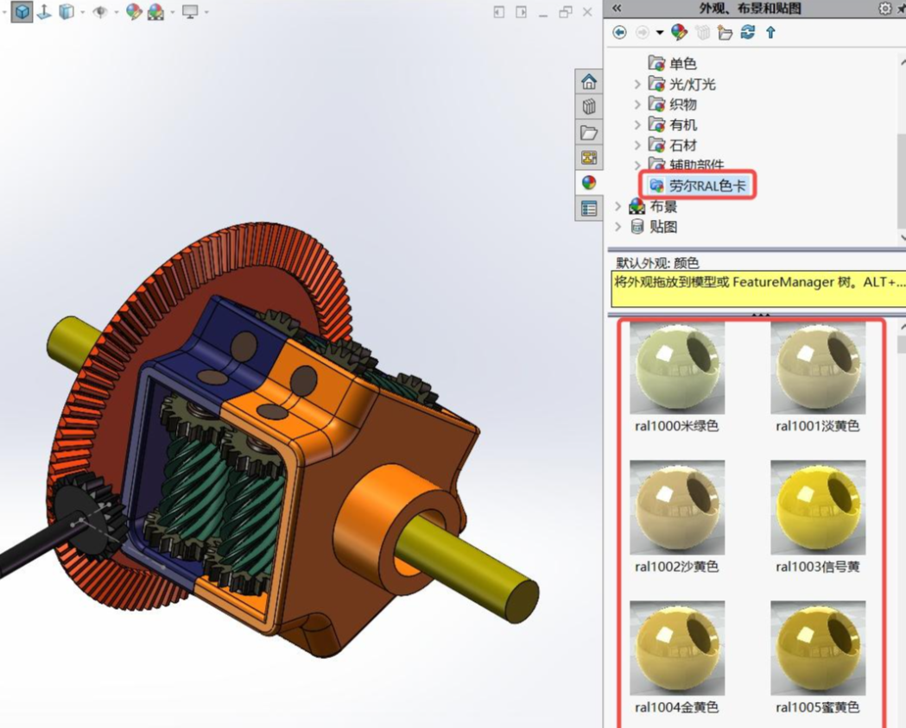Select the Appearances color-ball tab icon
This screenshot has height=728, width=906.
589,183
